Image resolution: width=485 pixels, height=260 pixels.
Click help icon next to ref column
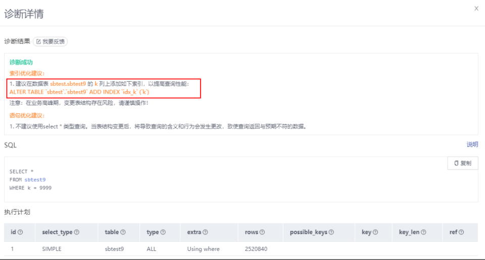(461, 232)
